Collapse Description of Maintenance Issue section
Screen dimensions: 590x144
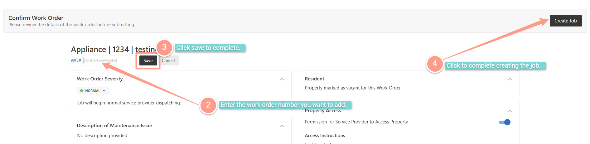click(x=282, y=126)
